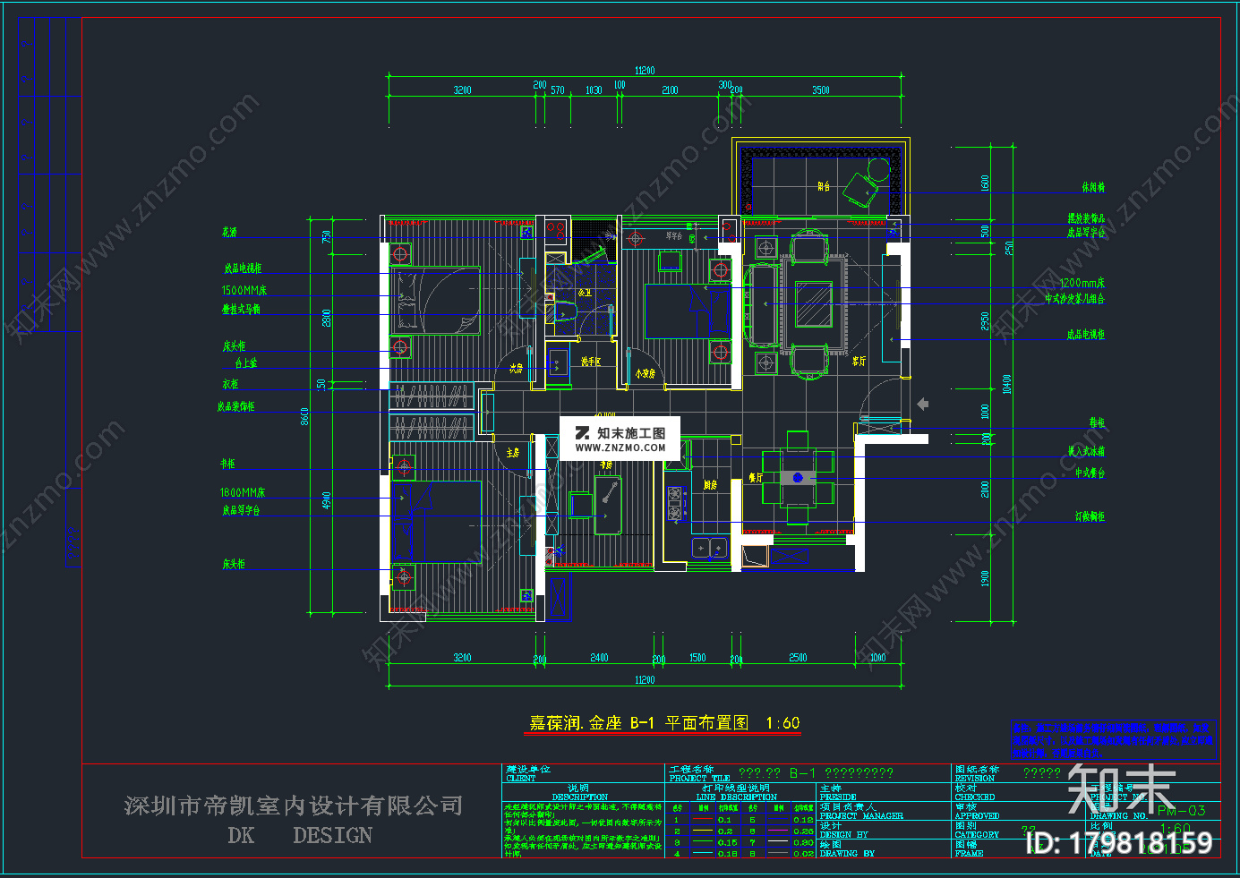Select the PM-03 drawing number

pyautogui.click(x=1181, y=811)
